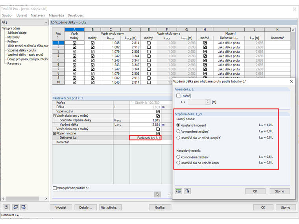This screenshot has width=299, height=224.
Task: Open the PŘ1 case dropdown
Action: click(46, 22)
